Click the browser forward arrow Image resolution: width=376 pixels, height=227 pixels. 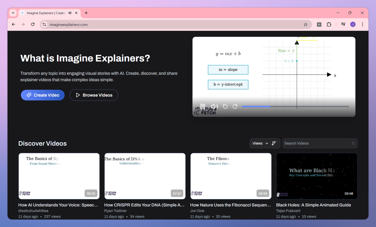(x=23, y=24)
